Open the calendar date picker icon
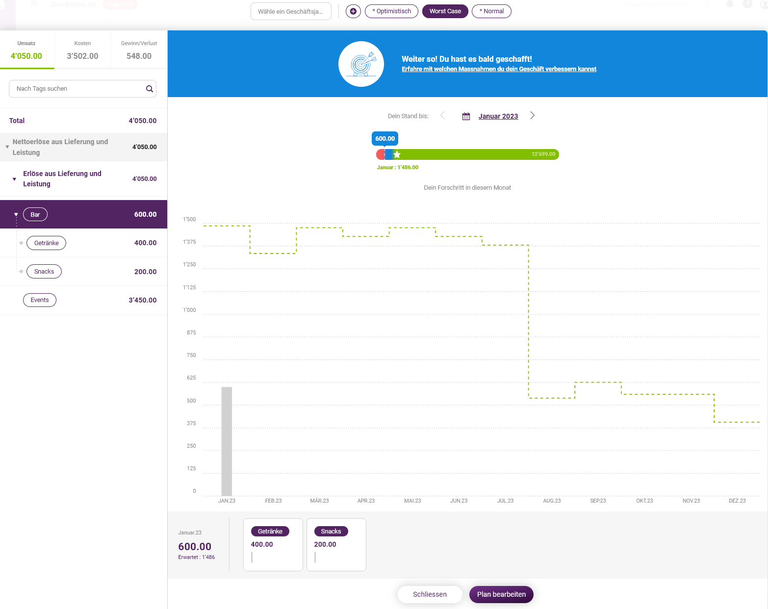Image resolution: width=768 pixels, height=609 pixels. 466,116
